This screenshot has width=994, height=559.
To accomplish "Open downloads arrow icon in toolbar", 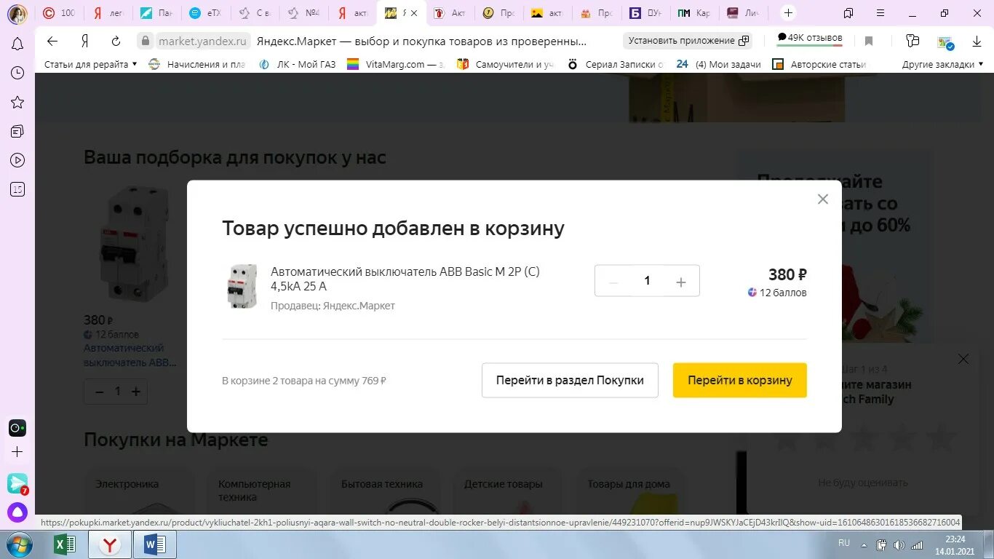I will [x=976, y=41].
